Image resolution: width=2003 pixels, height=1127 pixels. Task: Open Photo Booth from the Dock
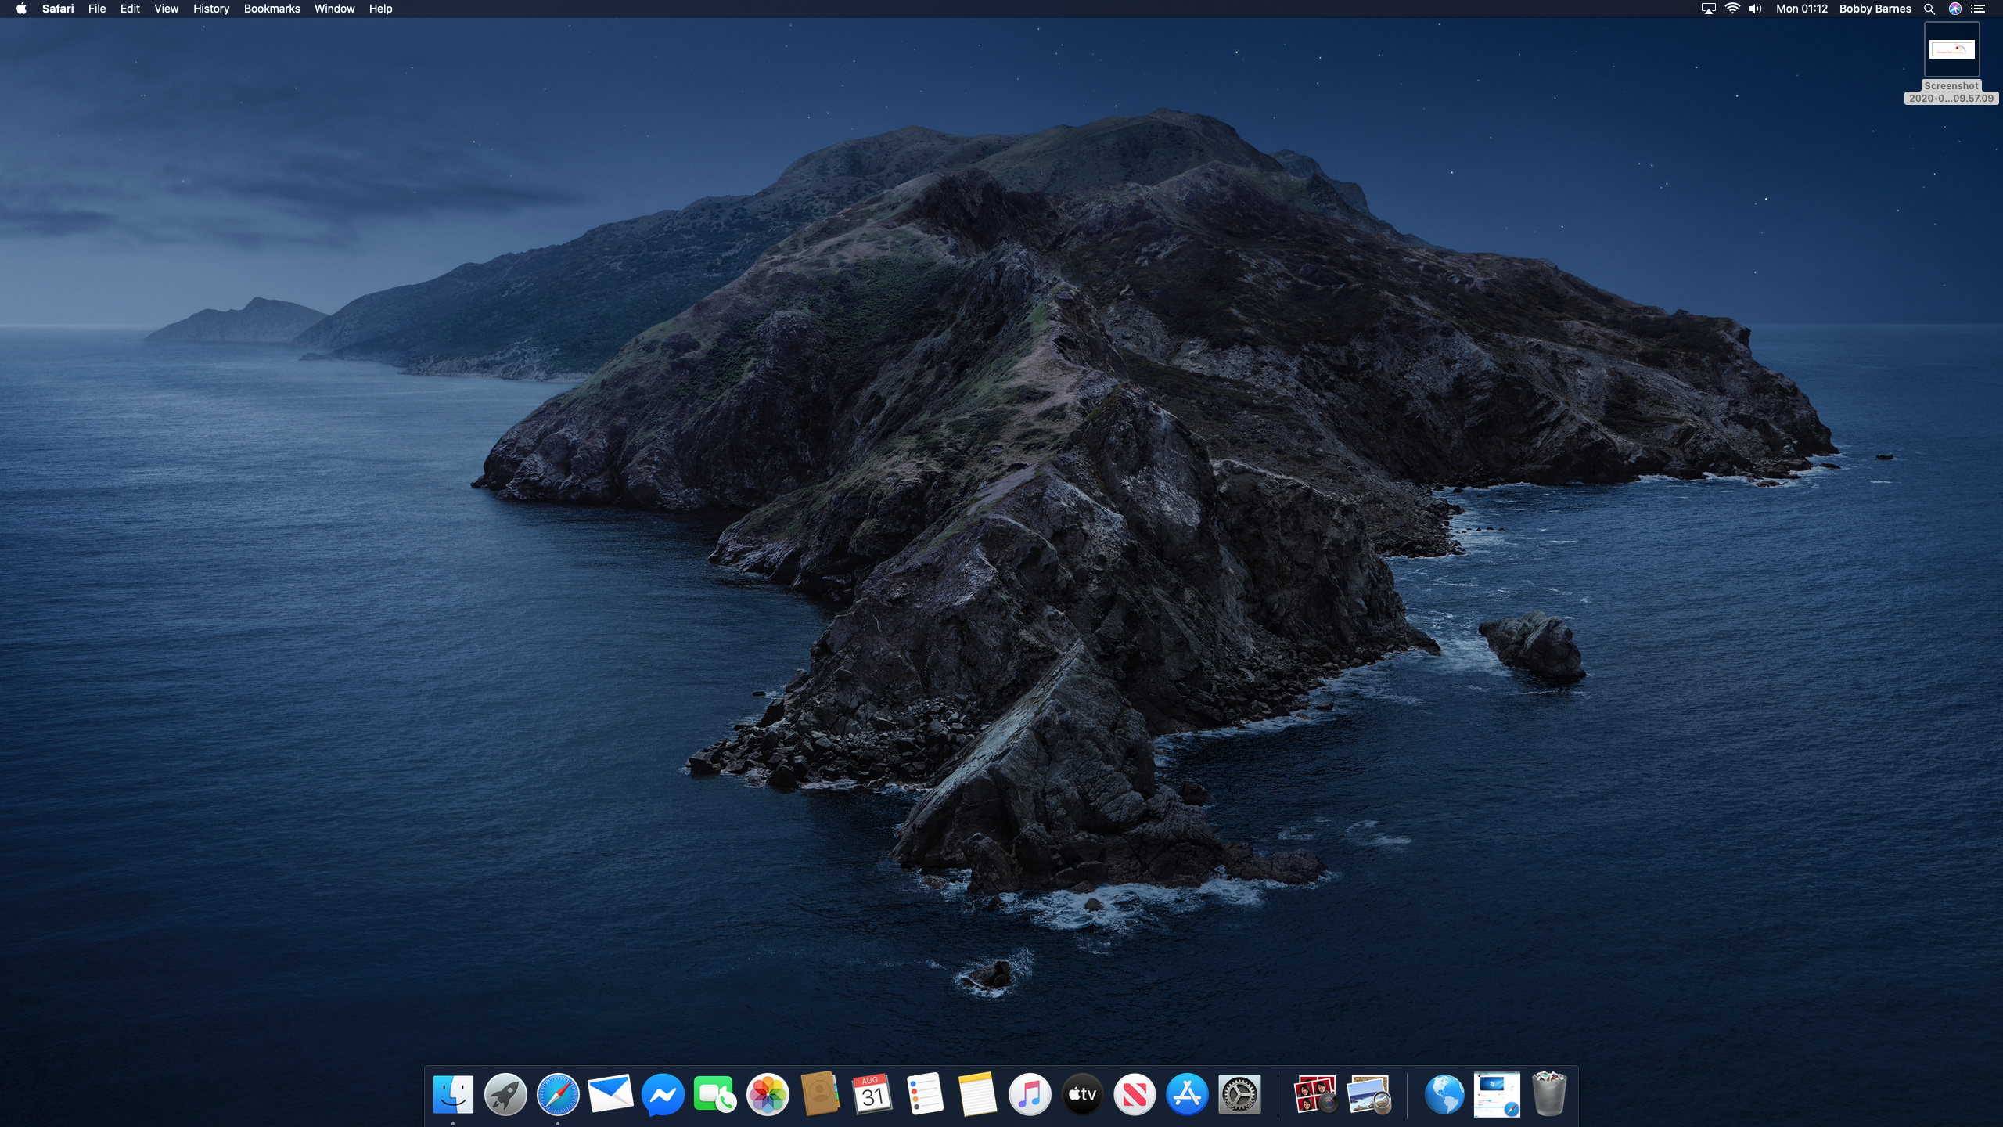(x=1314, y=1094)
